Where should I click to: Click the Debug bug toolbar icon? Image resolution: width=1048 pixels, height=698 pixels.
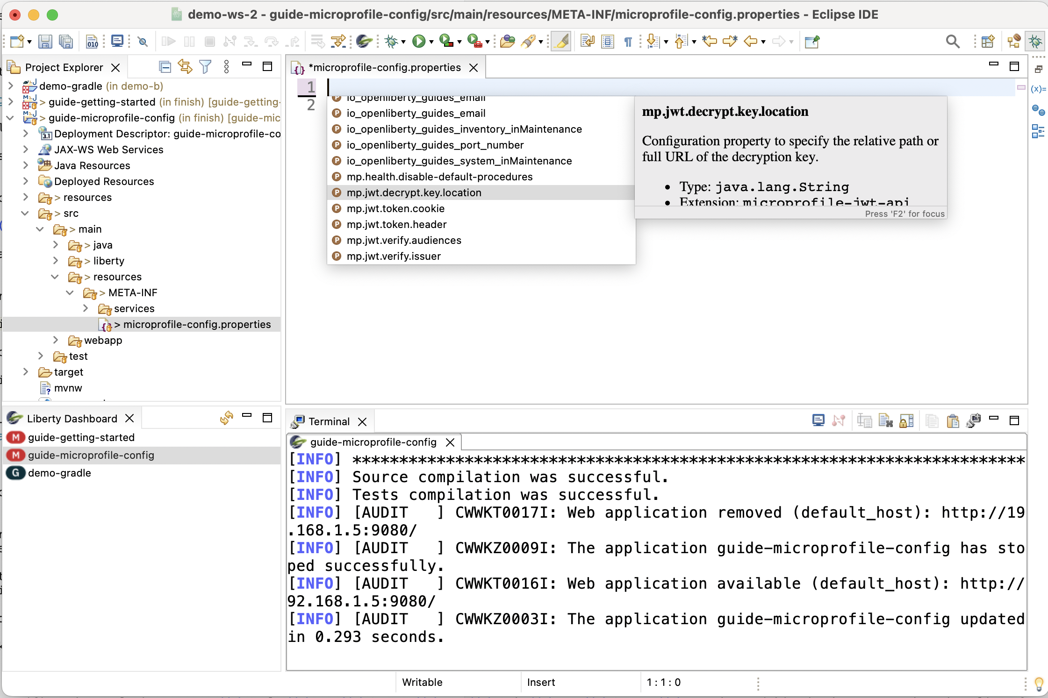point(391,42)
